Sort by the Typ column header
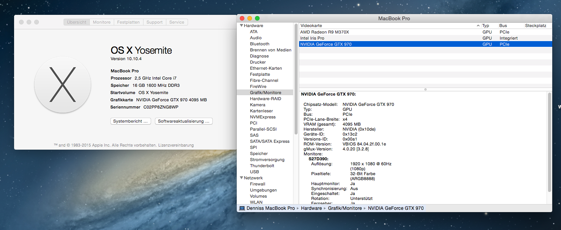 coord(489,26)
